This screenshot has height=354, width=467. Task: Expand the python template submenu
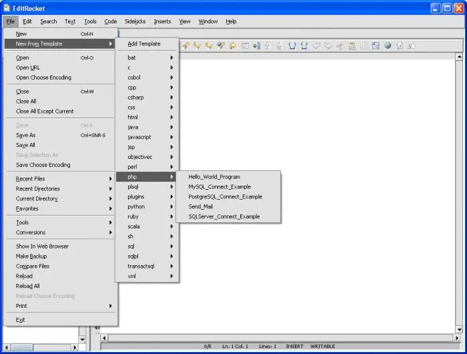pos(147,206)
